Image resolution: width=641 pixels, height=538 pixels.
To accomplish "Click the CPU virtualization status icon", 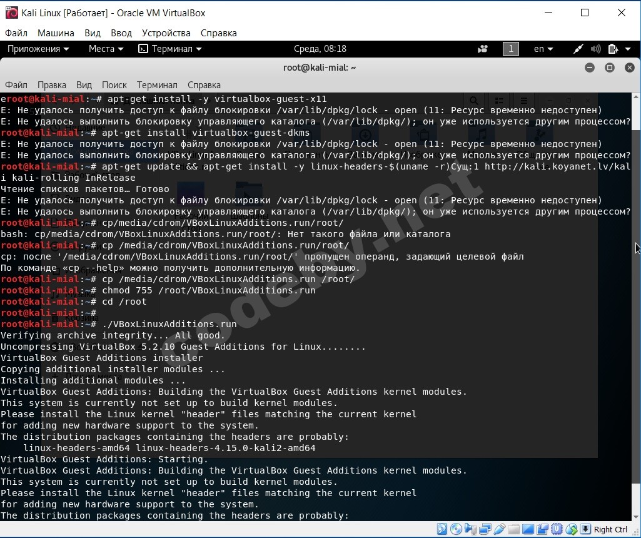I will click(x=557, y=529).
